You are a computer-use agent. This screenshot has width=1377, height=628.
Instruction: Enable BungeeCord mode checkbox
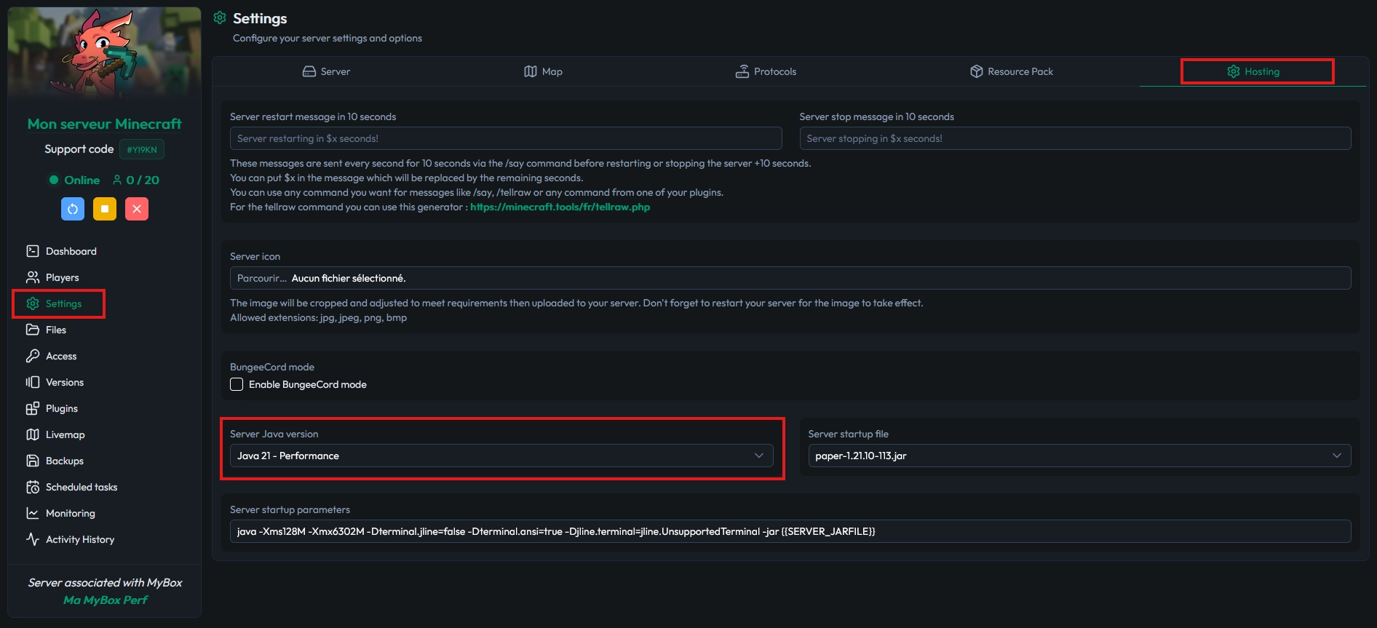[237, 384]
